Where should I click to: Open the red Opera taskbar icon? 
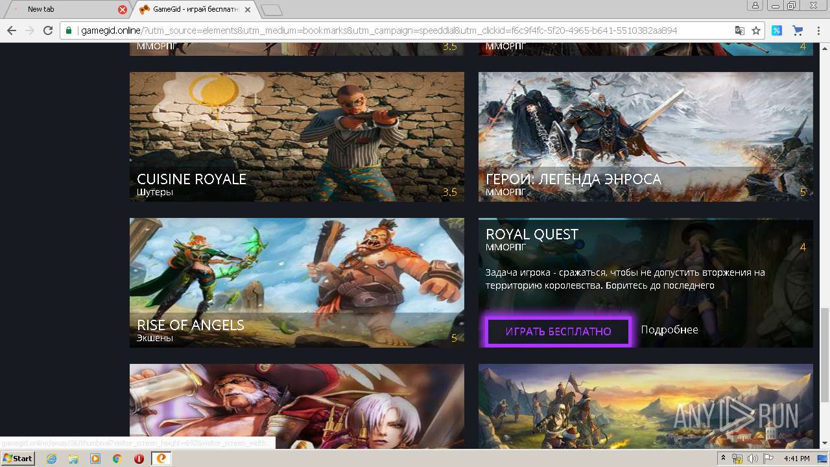pyautogui.click(x=139, y=459)
